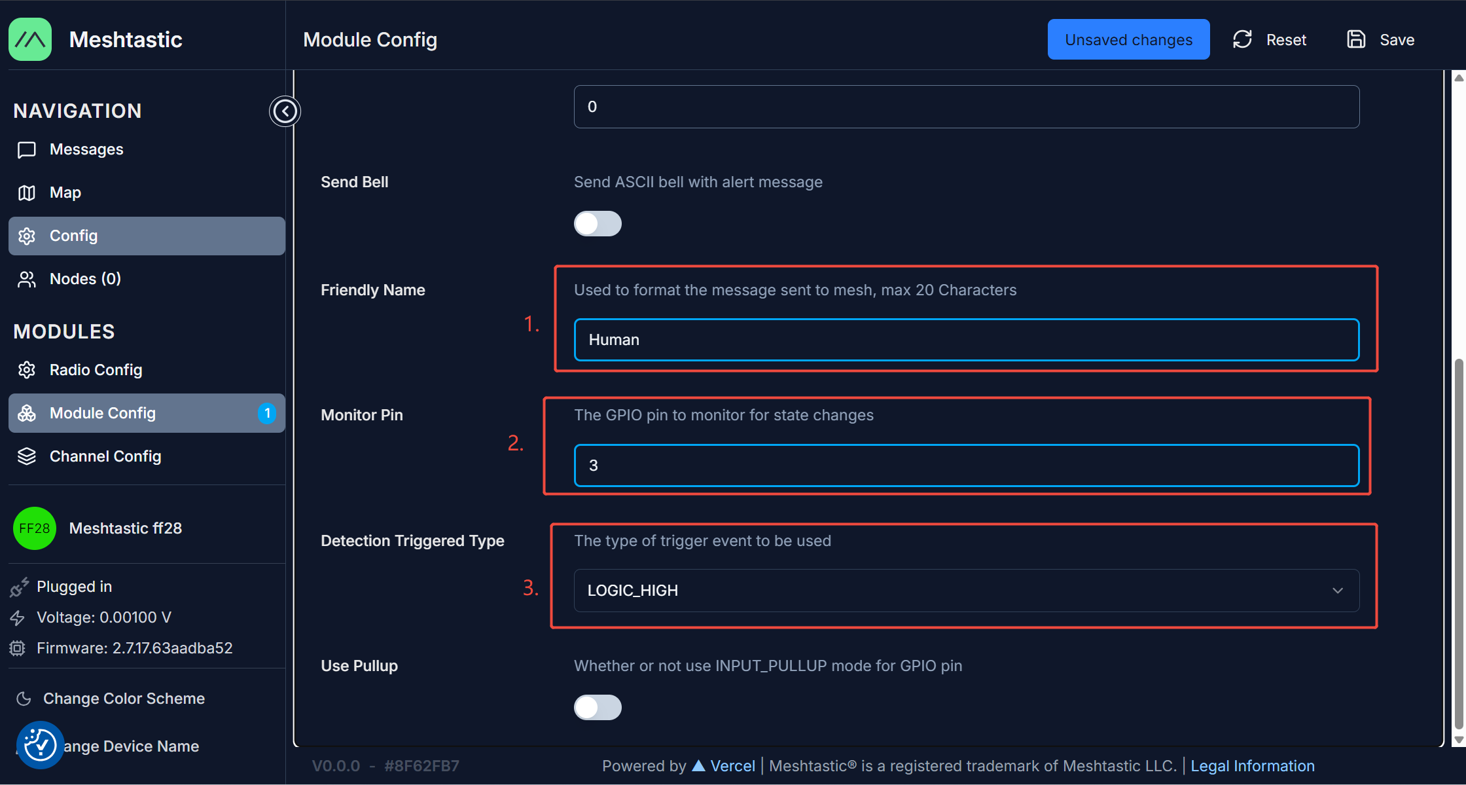Collapse the sidebar with the arrow button
This screenshot has height=785, width=1466.
285,111
